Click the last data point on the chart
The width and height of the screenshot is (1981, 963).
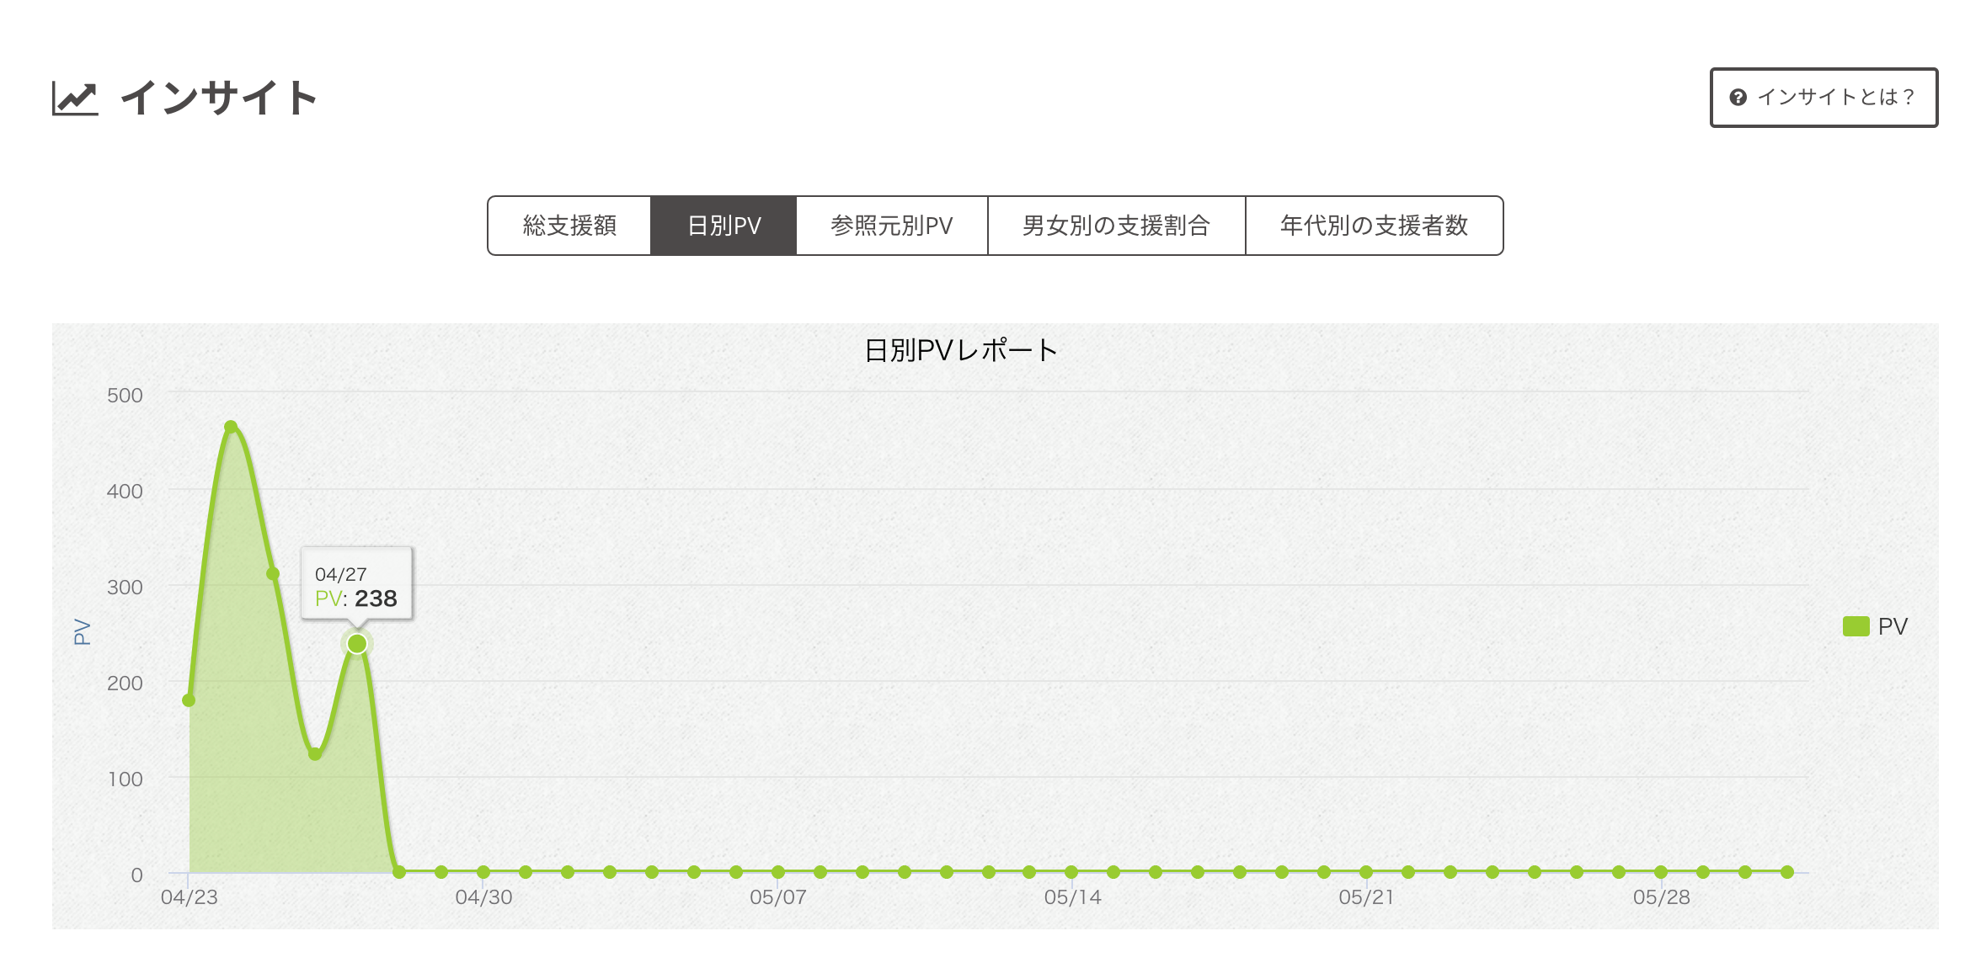[x=1787, y=872]
